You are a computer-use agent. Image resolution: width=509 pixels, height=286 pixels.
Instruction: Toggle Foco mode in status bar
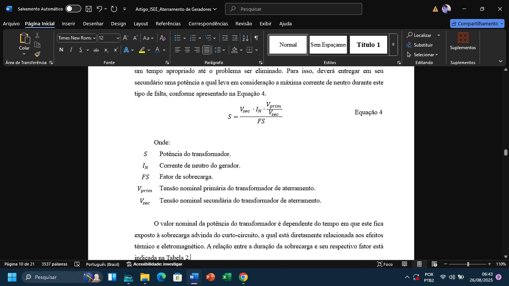click(x=385, y=264)
